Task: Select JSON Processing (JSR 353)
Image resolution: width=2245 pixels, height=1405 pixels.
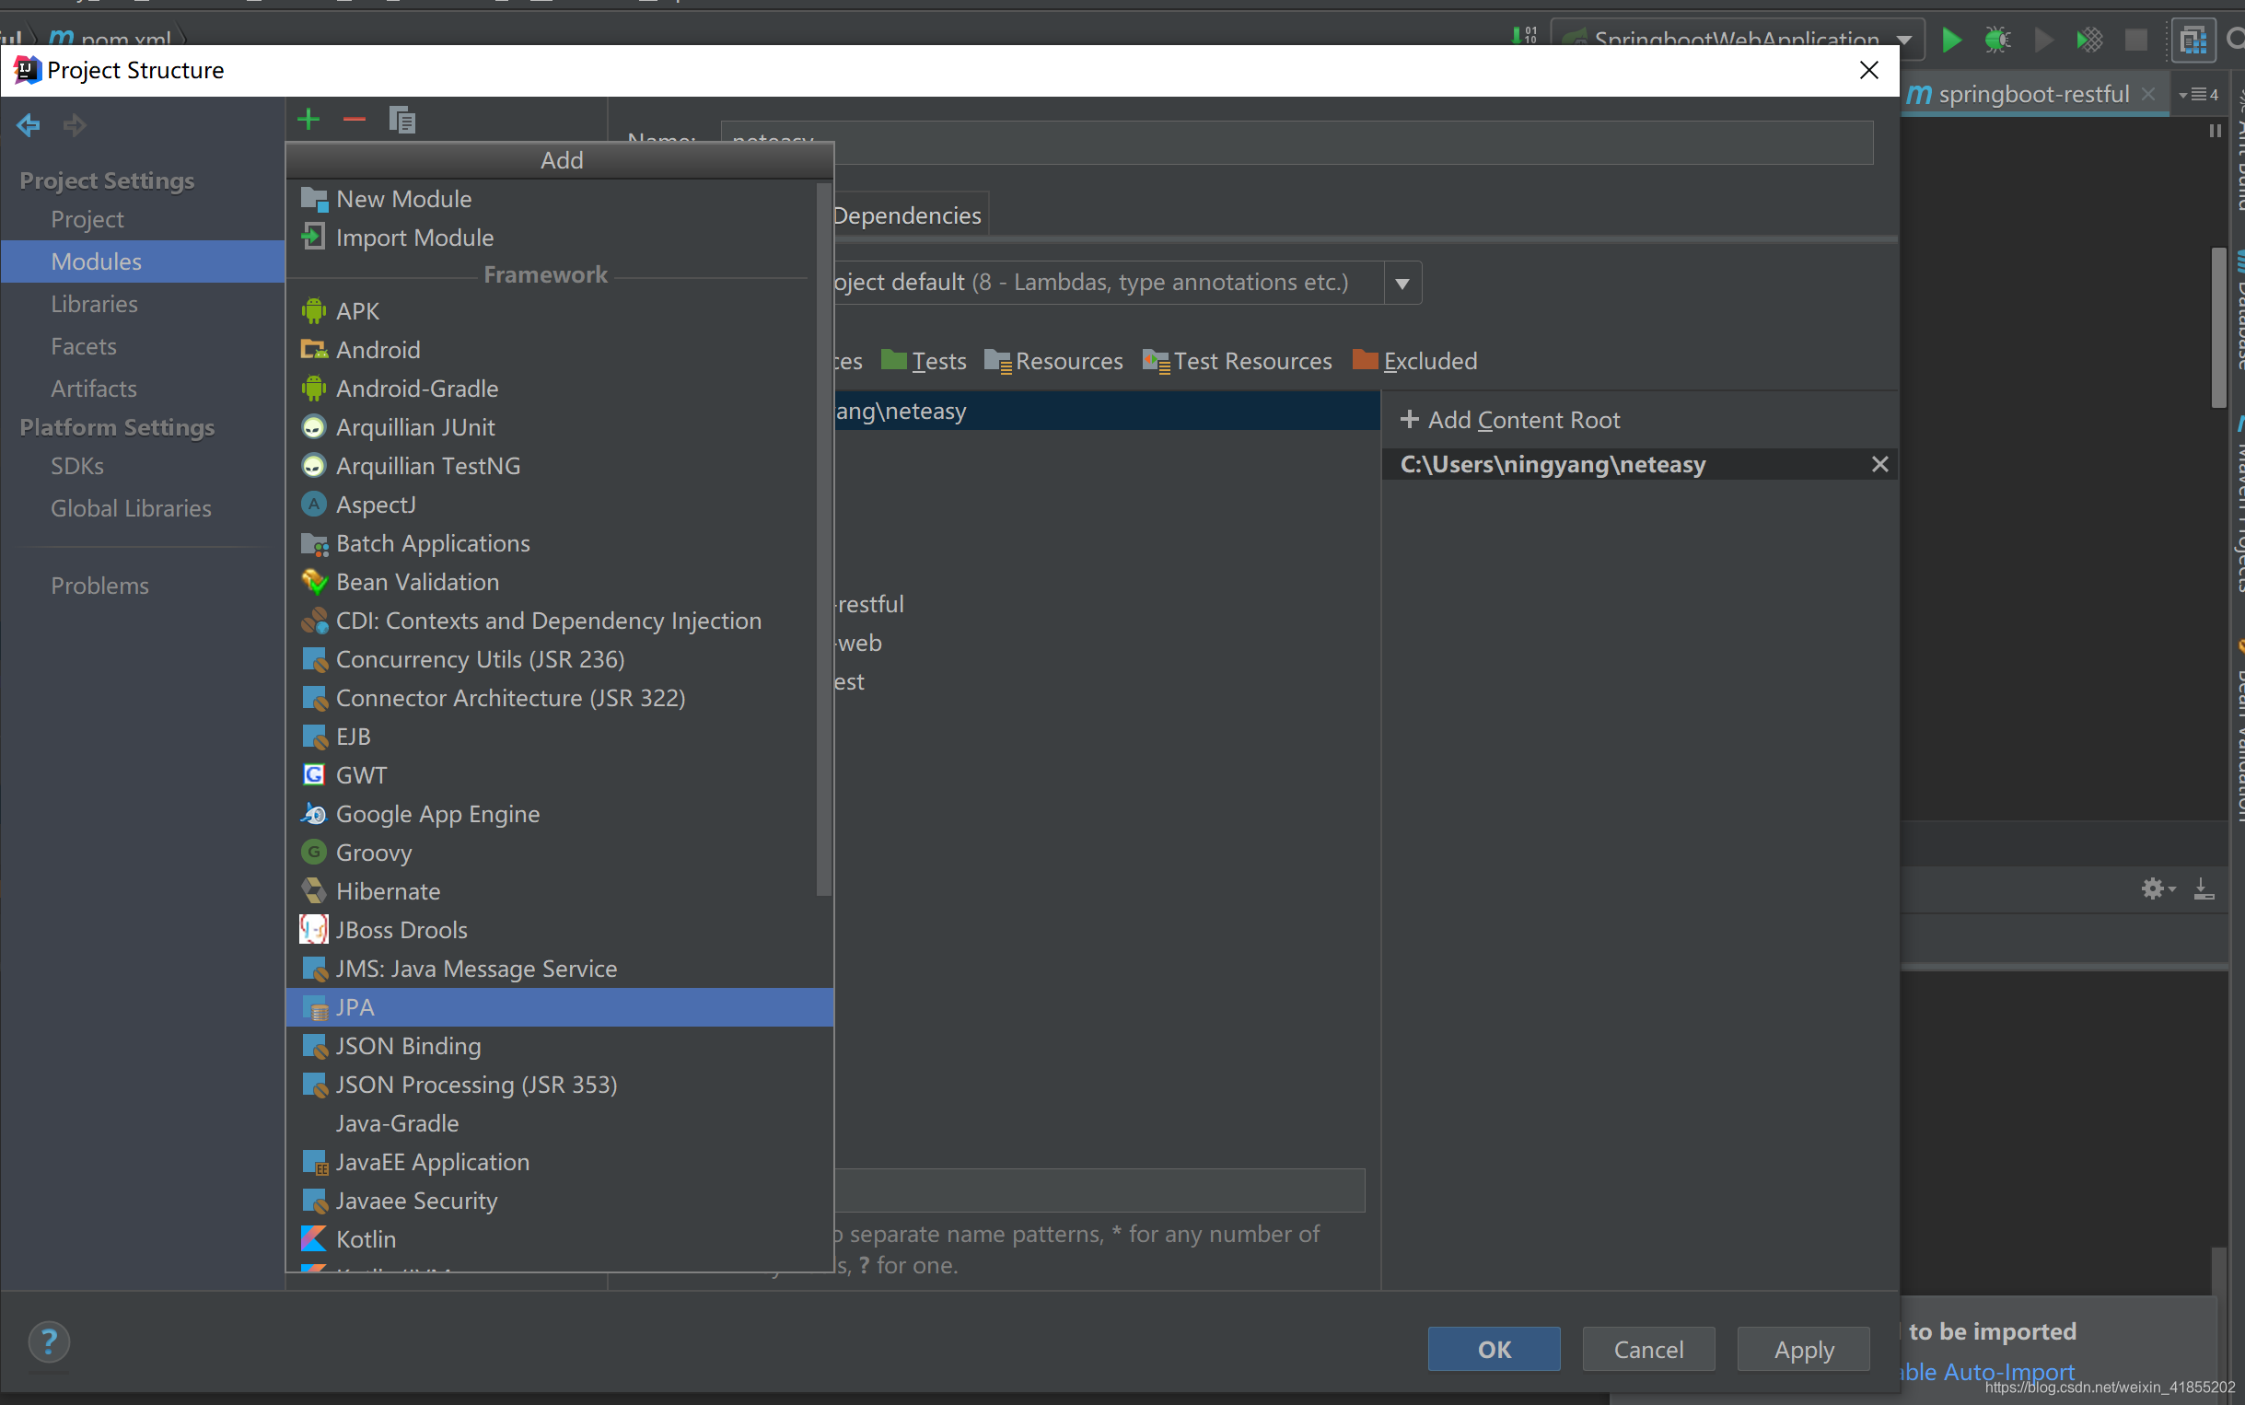Action: [559, 1086]
